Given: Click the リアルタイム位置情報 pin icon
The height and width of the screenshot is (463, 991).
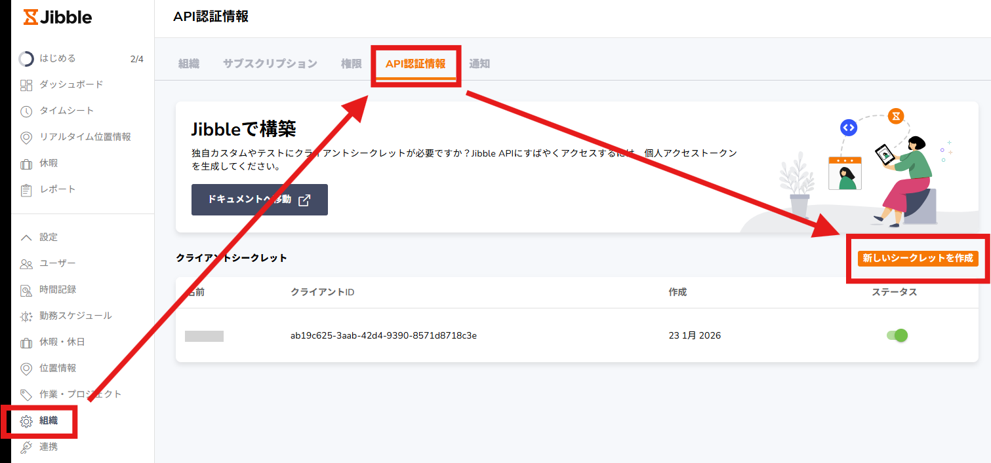Looking at the screenshot, I should pyautogui.click(x=26, y=138).
